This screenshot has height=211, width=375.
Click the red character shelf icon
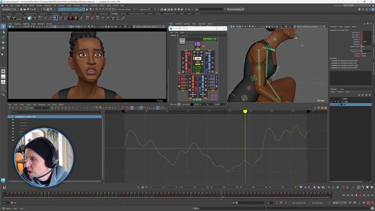pos(71,18)
